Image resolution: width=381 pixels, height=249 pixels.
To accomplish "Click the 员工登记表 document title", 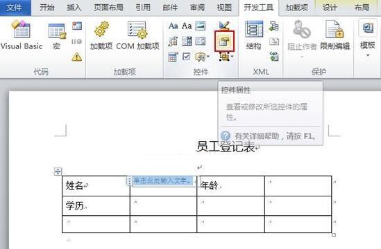I will (226, 147).
